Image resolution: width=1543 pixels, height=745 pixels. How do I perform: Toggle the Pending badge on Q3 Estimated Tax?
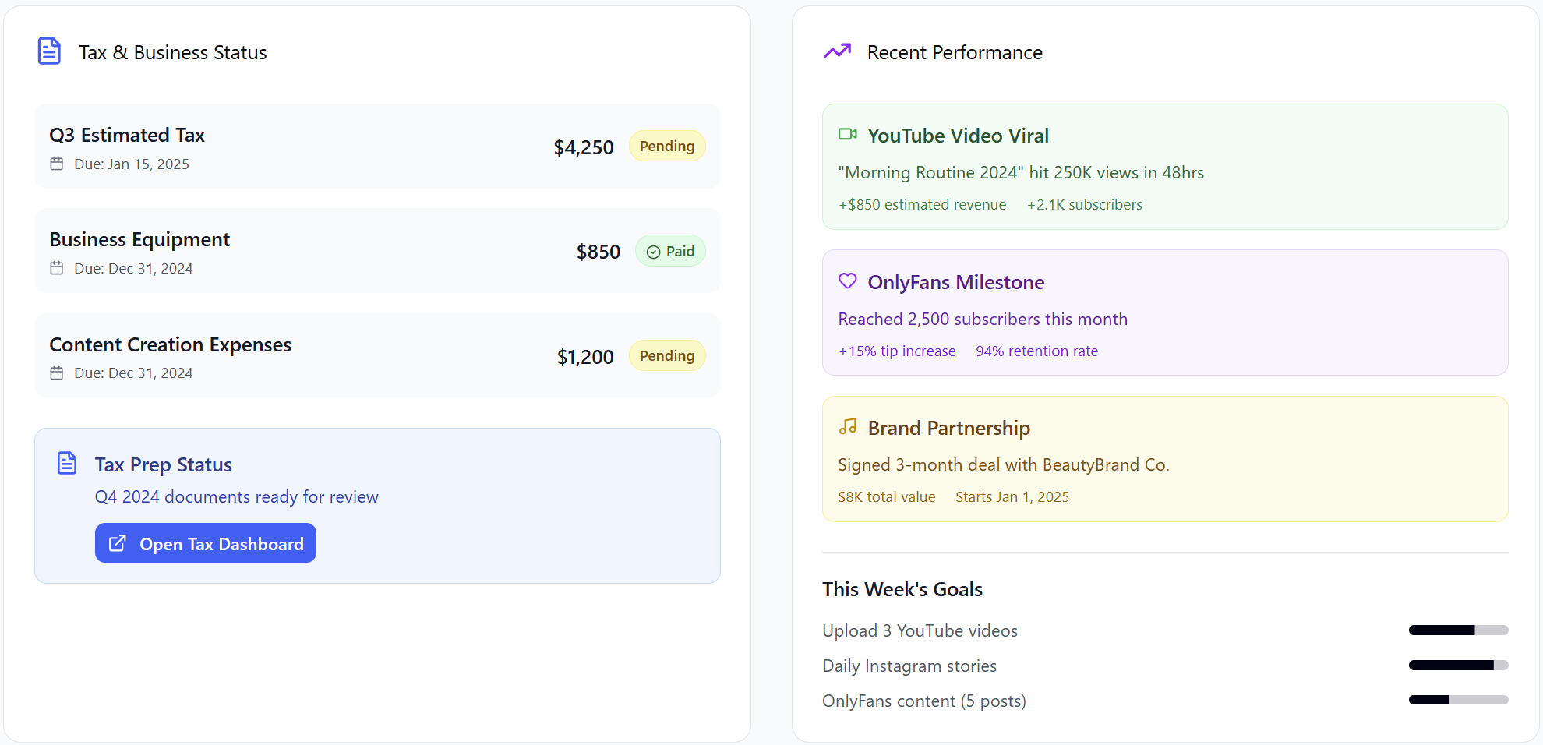667,146
